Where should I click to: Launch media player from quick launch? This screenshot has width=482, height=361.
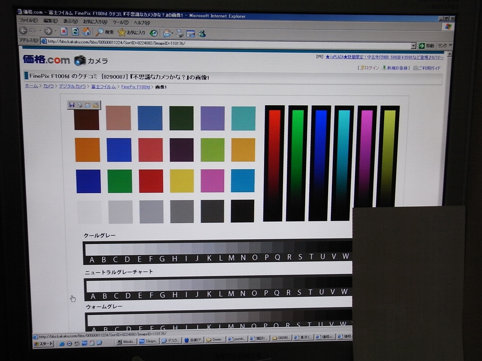click(x=70, y=344)
